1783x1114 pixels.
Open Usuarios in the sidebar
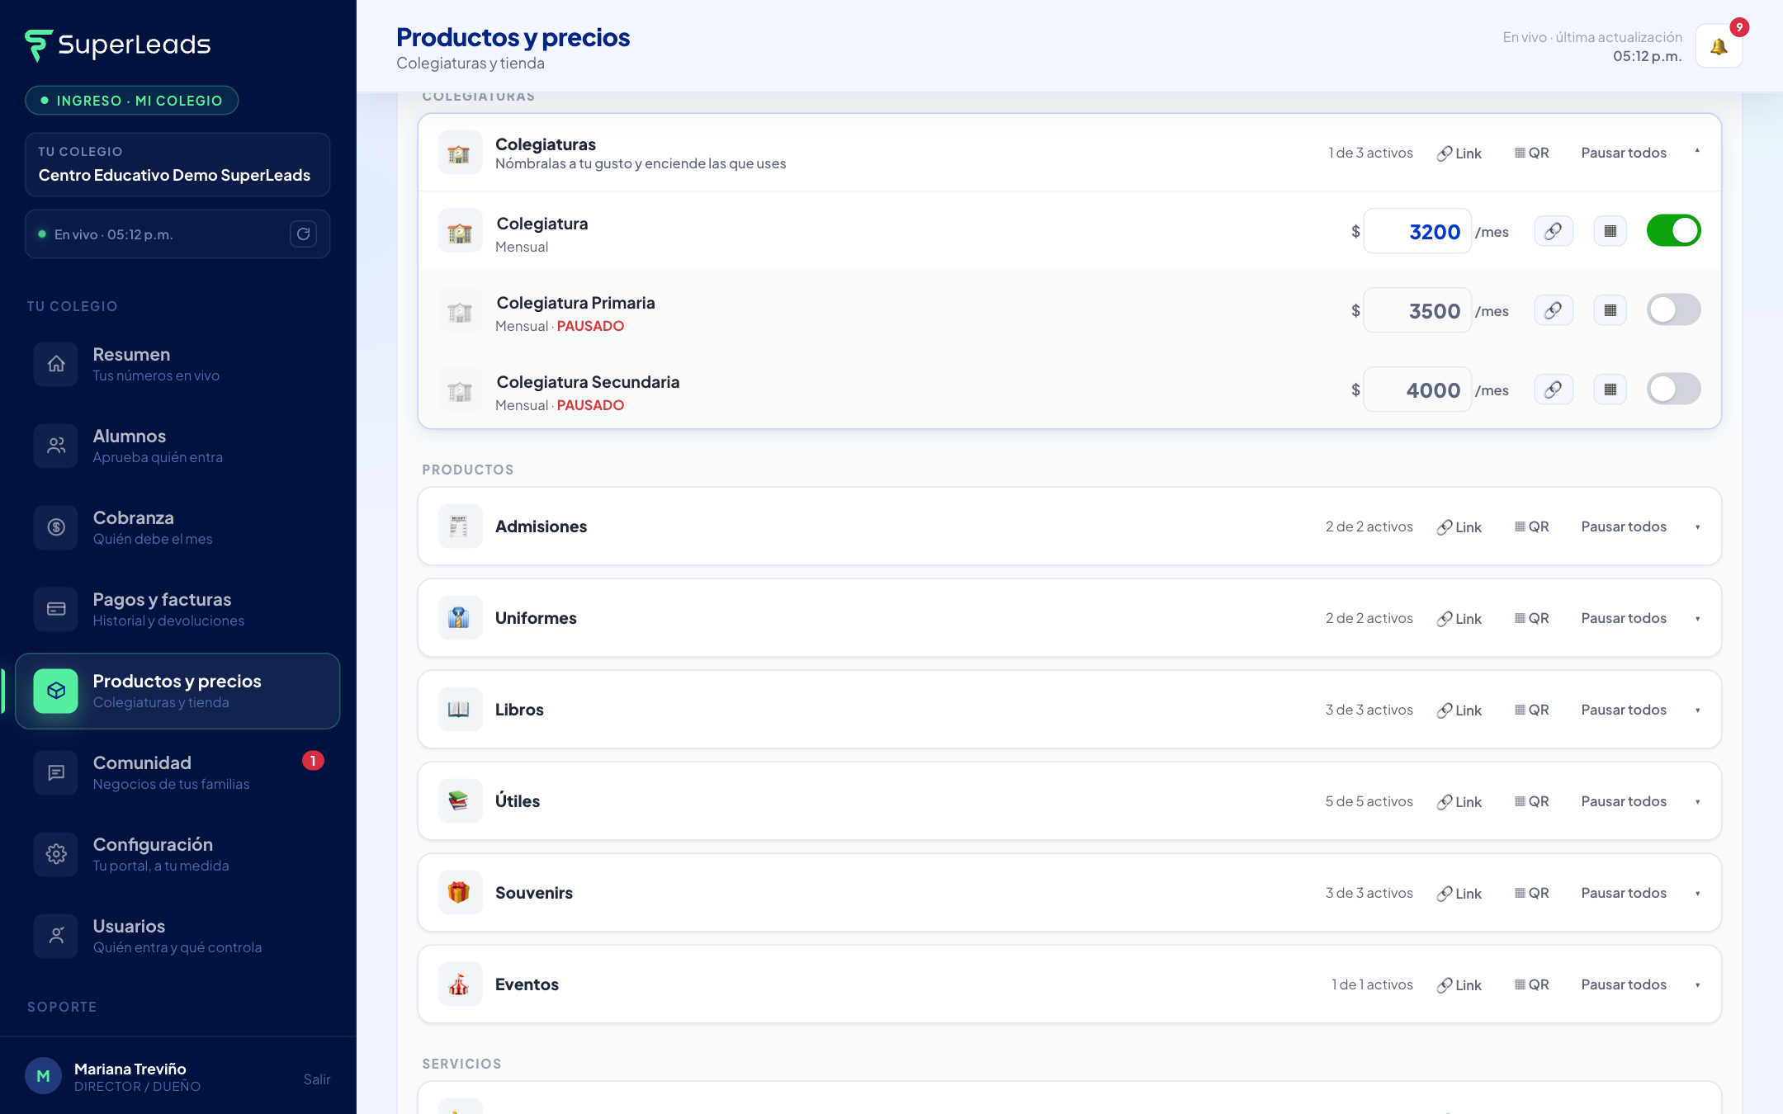tap(177, 936)
